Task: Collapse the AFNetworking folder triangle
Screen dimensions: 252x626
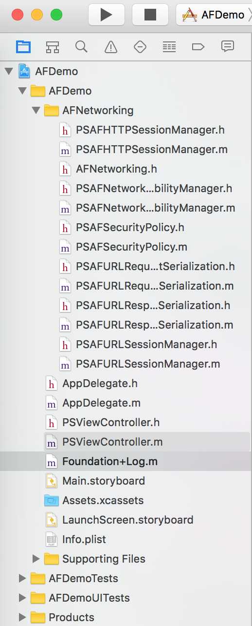Action: click(35, 111)
